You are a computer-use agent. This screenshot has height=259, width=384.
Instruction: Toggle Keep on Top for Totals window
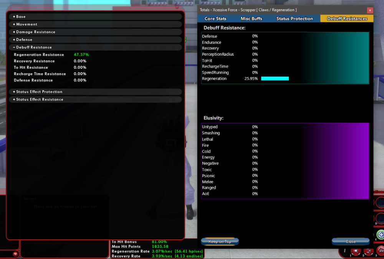tap(220, 241)
